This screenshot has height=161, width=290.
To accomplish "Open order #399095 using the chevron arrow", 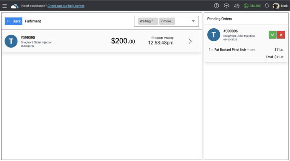I will click(x=190, y=41).
